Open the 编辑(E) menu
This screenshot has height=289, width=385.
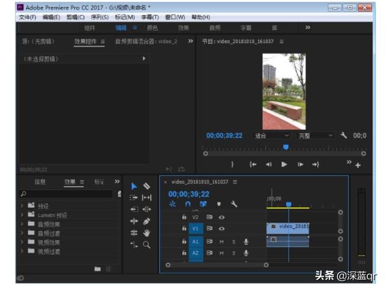(x=51, y=17)
